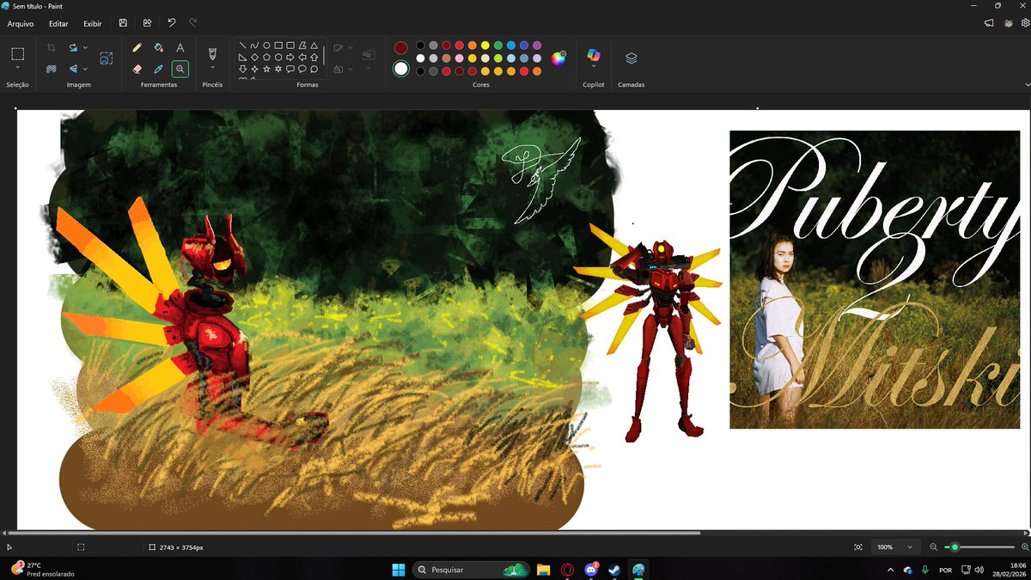Image resolution: width=1031 pixels, height=580 pixels.
Task: Open the Edit colors wheel
Action: [x=558, y=58]
